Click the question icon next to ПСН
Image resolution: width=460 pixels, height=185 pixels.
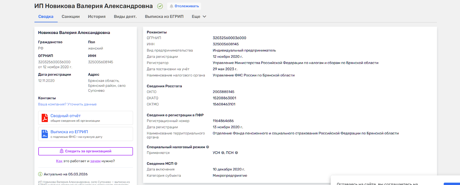(236, 153)
